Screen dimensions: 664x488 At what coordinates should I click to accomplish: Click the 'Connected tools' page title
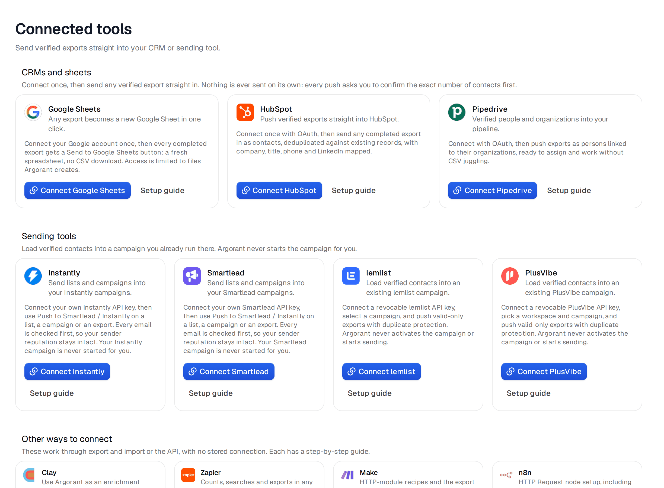74,29
